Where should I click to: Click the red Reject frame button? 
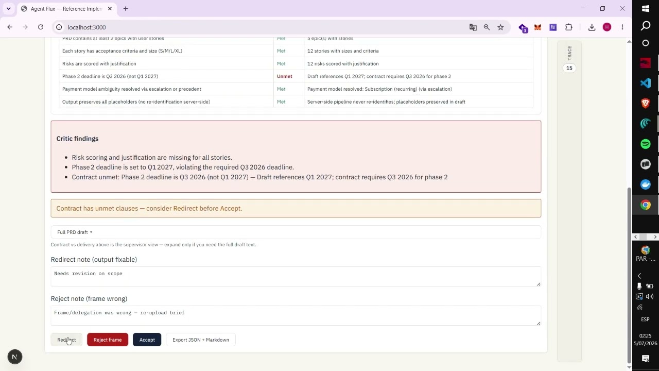point(108,340)
